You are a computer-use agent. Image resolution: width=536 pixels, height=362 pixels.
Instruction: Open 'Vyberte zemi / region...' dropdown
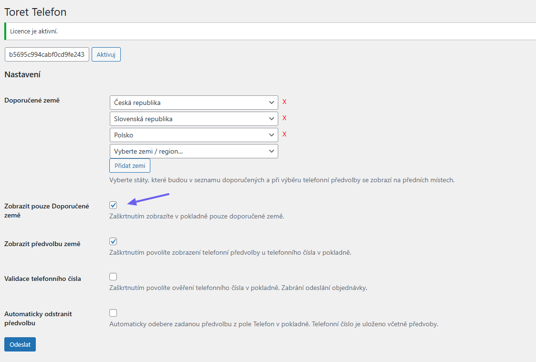[193, 151]
